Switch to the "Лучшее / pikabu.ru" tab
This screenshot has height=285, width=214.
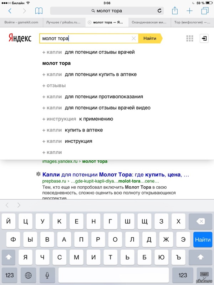(64, 22)
